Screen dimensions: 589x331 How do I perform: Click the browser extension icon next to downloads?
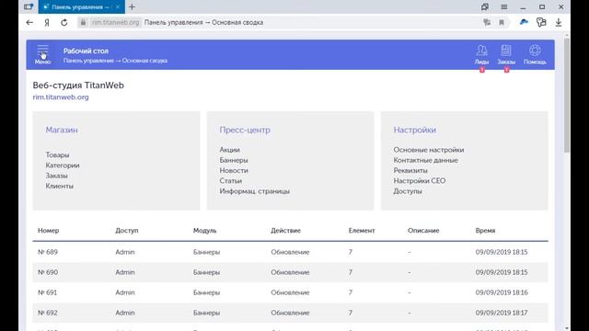(541, 22)
